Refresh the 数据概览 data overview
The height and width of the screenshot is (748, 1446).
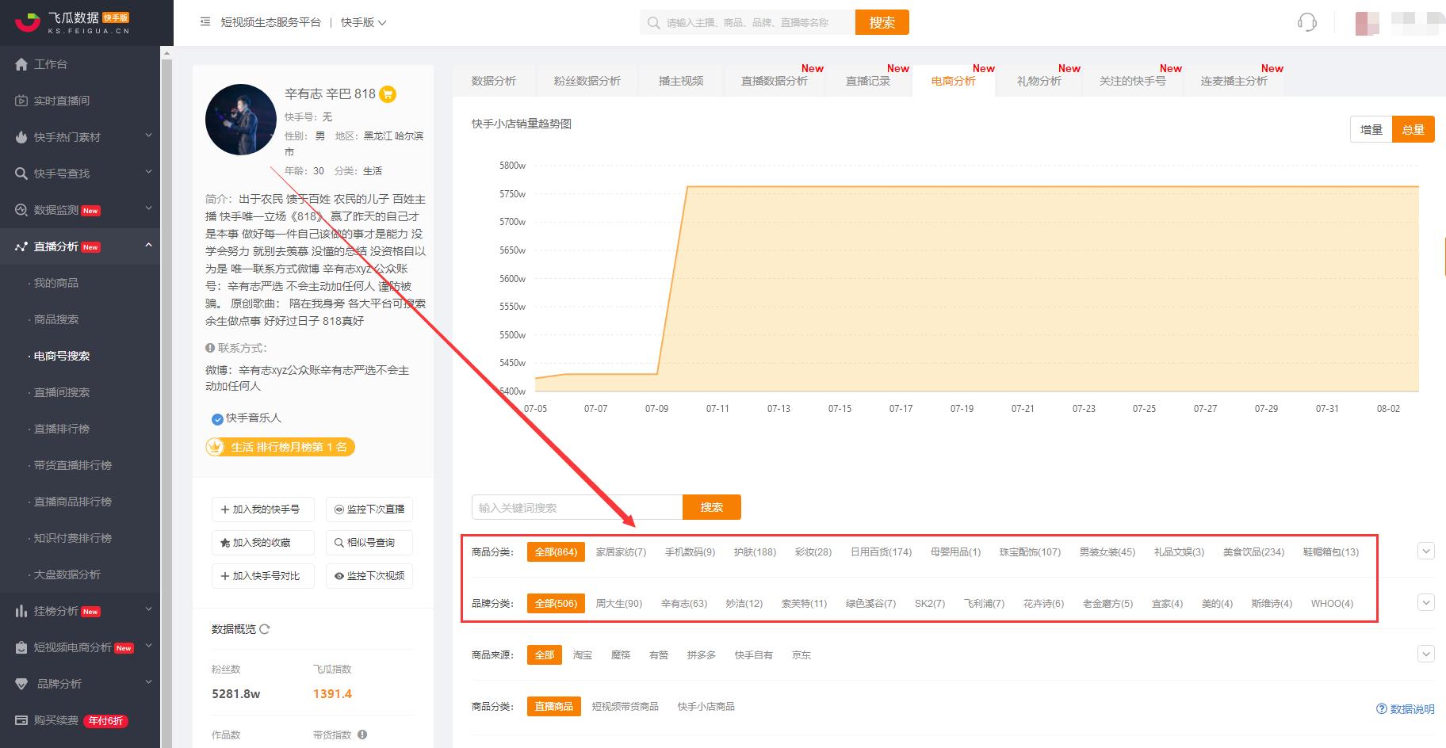(265, 629)
